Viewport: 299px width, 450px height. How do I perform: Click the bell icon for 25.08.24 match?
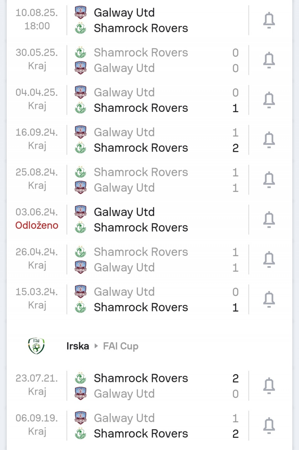pyautogui.click(x=269, y=180)
